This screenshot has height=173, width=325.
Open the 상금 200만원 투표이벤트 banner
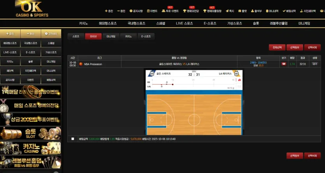pos(30,119)
